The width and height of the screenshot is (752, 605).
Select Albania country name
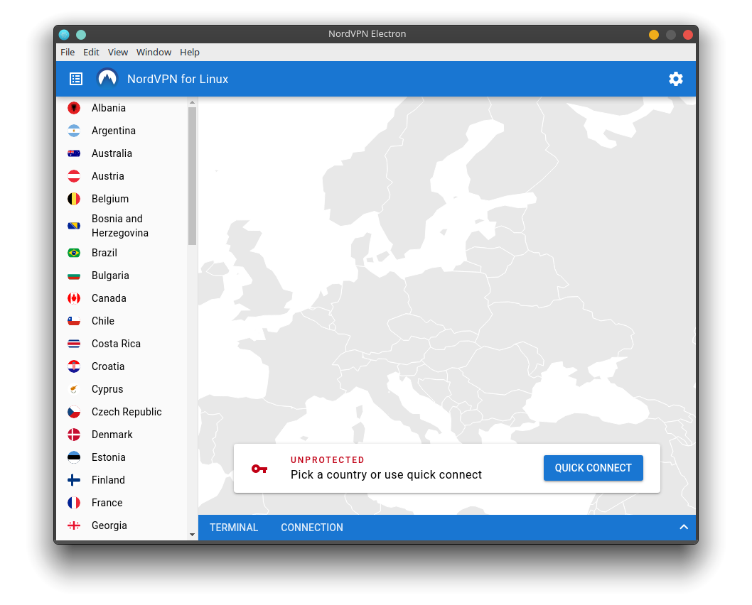pyautogui.click(x=108, y=108)
